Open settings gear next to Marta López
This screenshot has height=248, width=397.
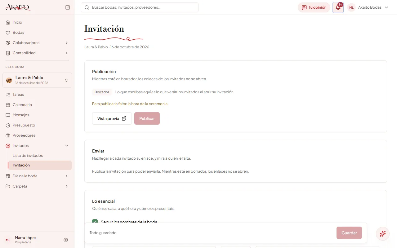click(x=66, y=240)
